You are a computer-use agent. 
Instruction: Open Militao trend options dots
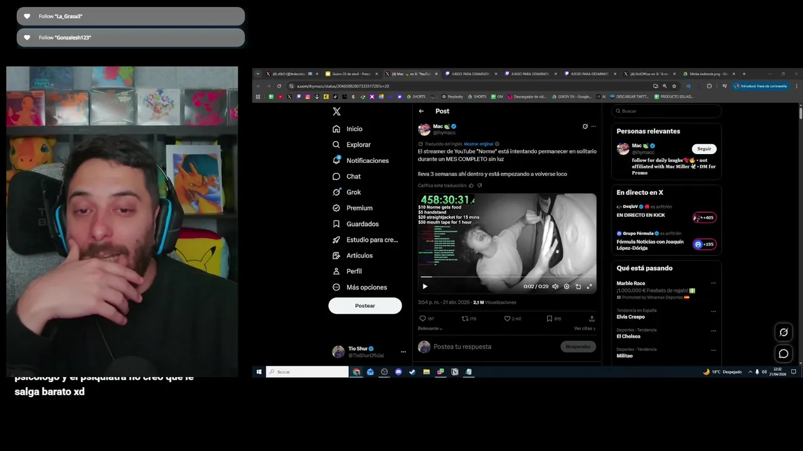[x=713, y=350]
